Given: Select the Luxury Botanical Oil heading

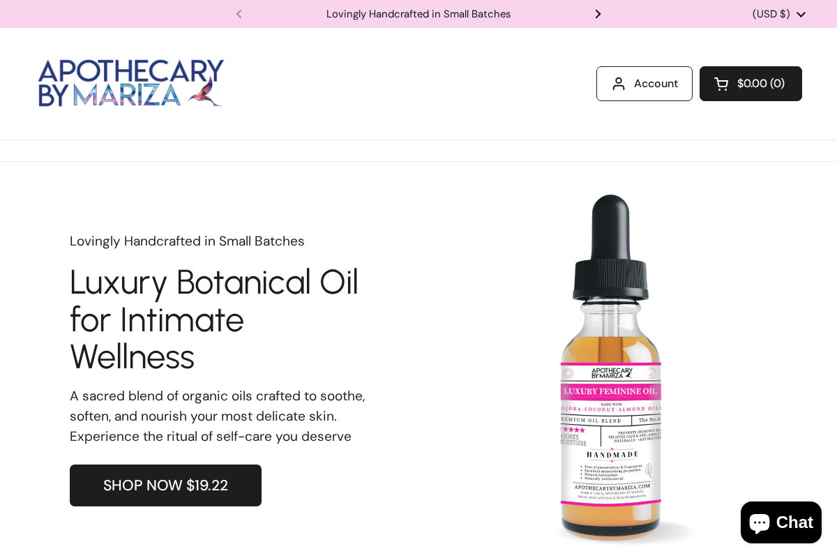Looking at the screenshot, I should [x=213, y=319].
